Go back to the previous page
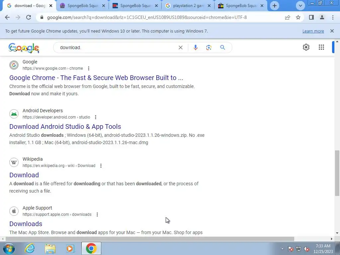Screen dimensions: 340x255 point(7,17)
